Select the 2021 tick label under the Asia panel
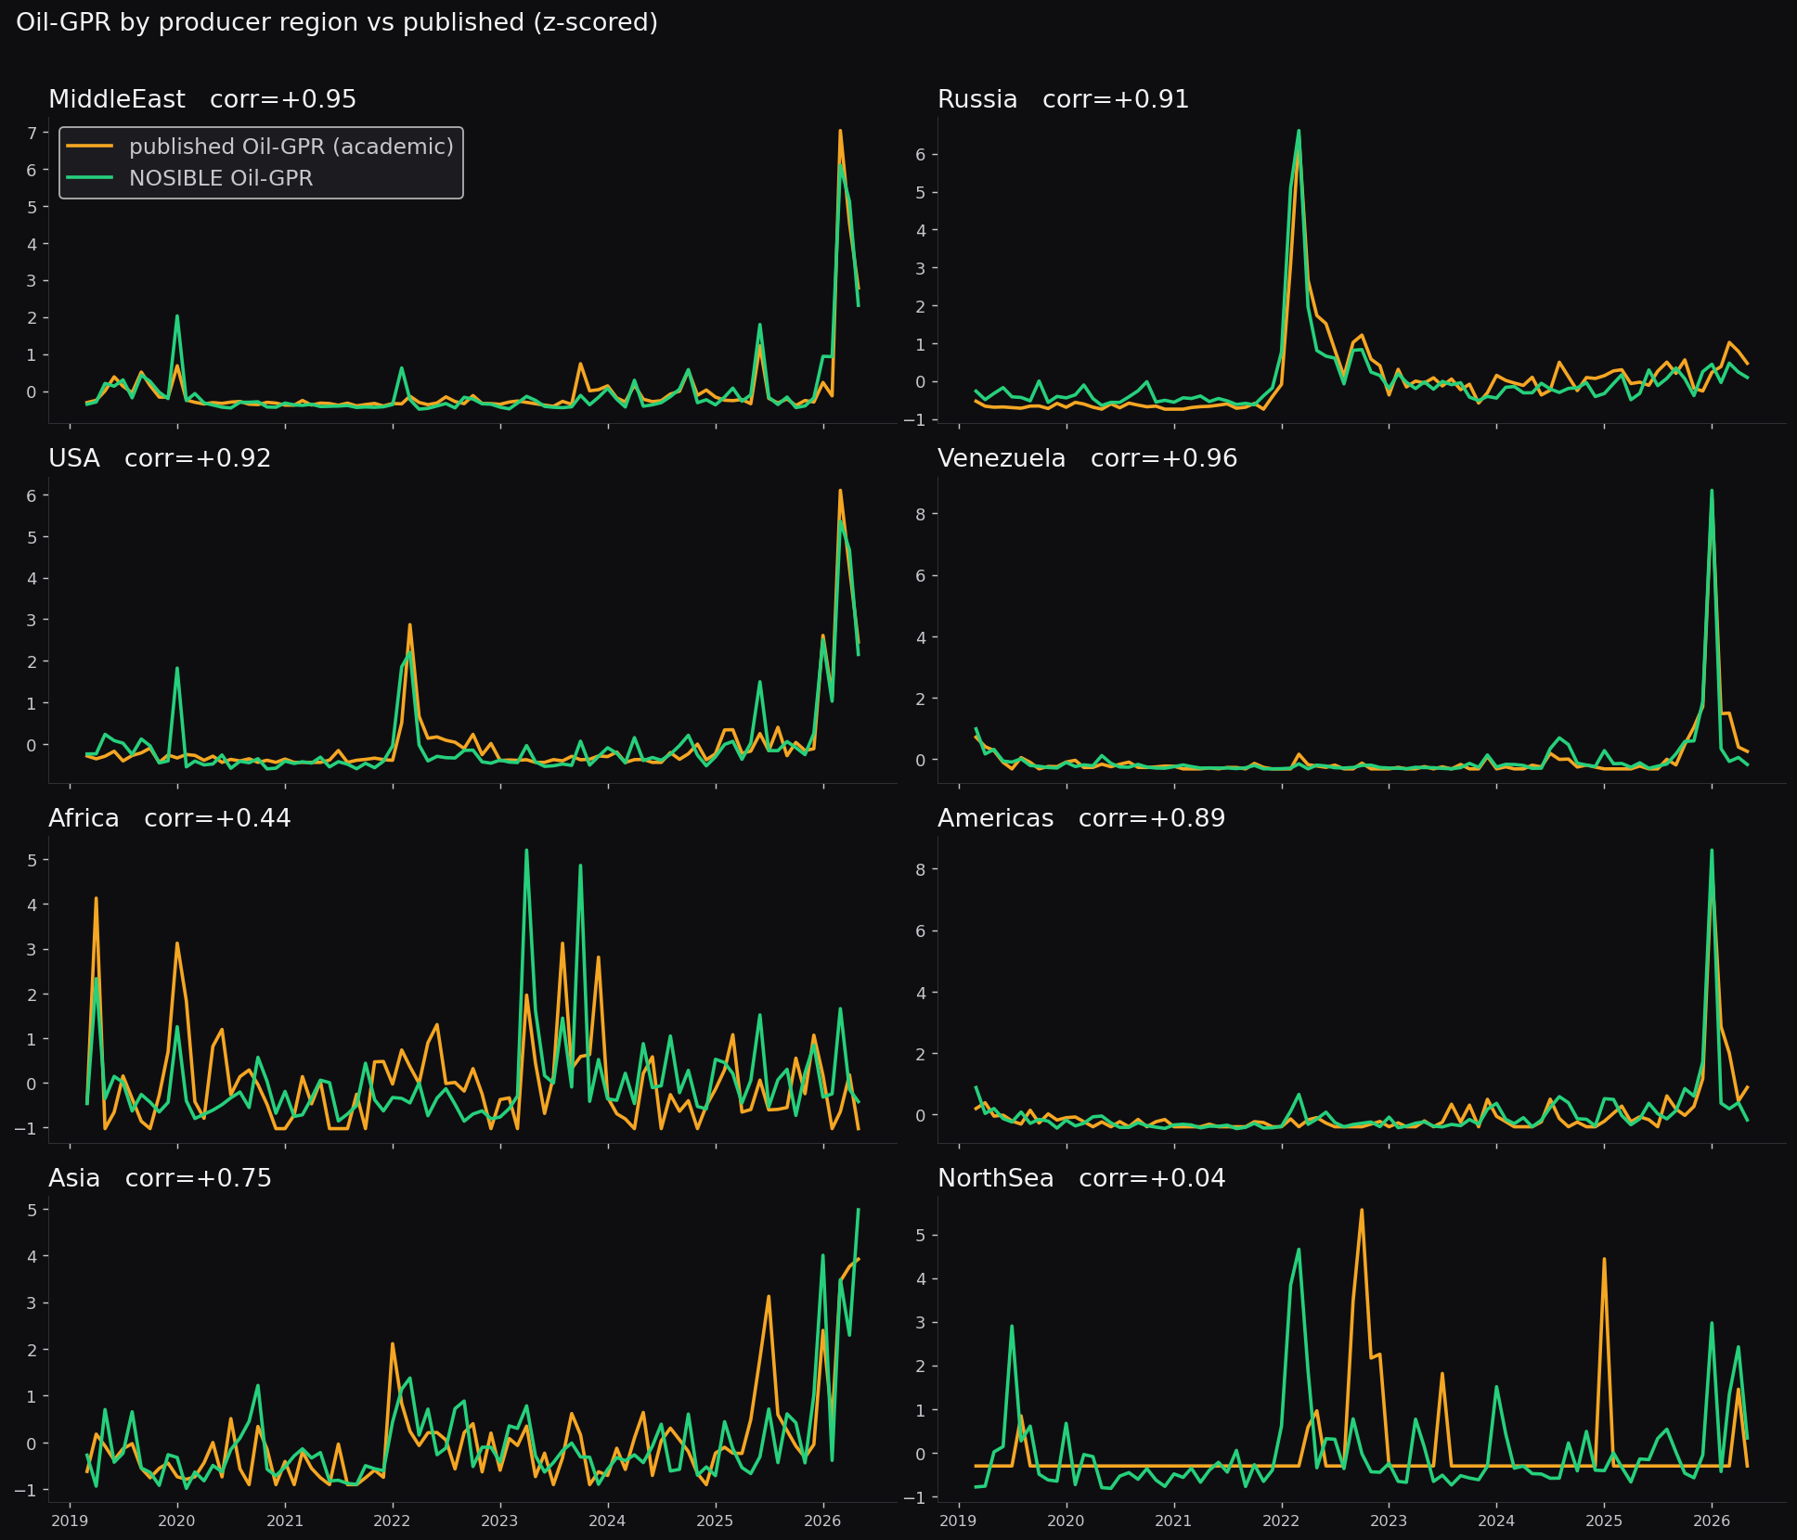This screenshot has height=1540, width=1797. coord(285,1521)
